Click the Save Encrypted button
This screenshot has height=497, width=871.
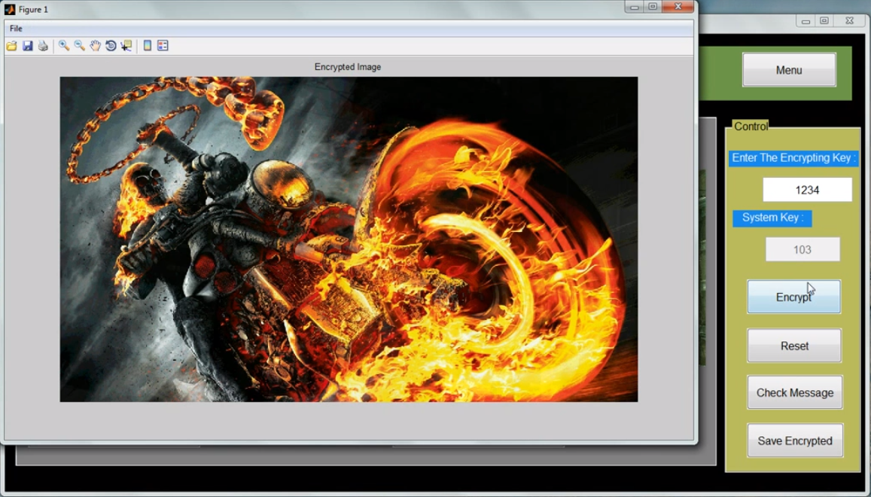(x=795, y=441)
